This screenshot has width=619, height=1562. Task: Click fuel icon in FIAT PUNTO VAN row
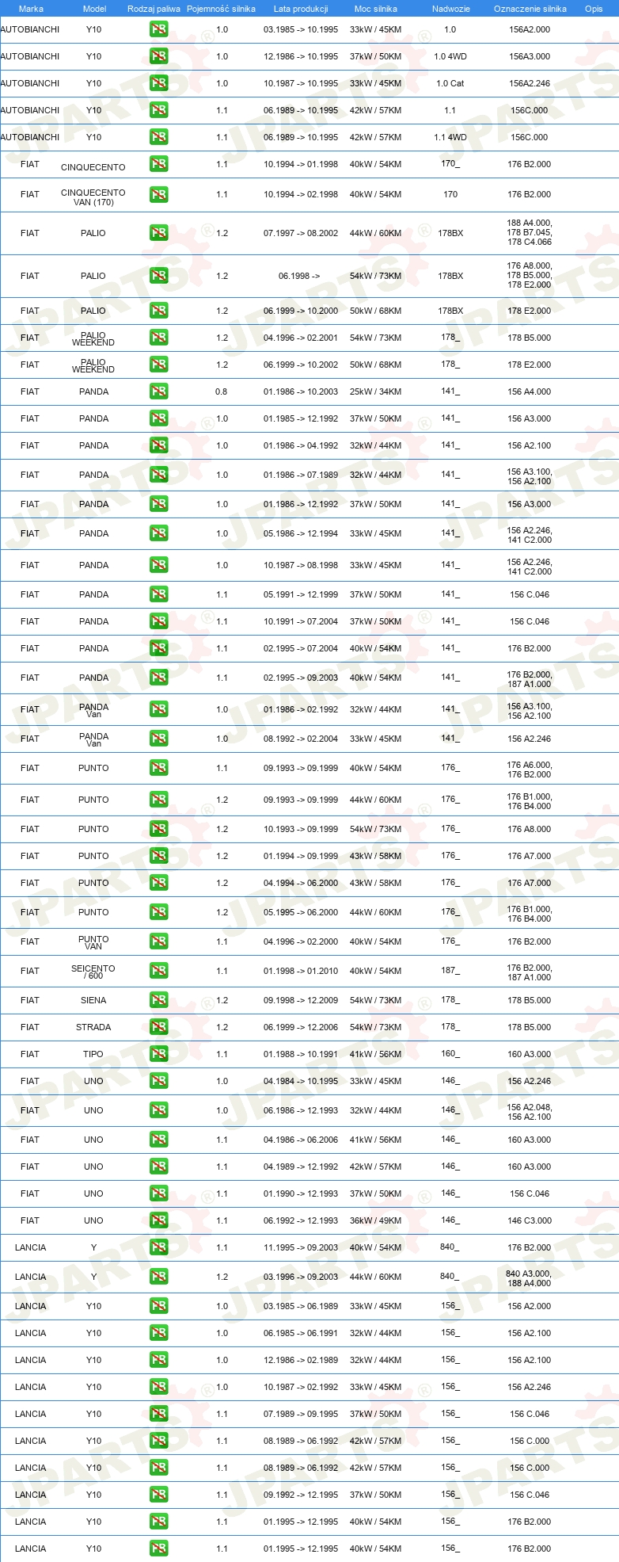click(x=159, y=941)
